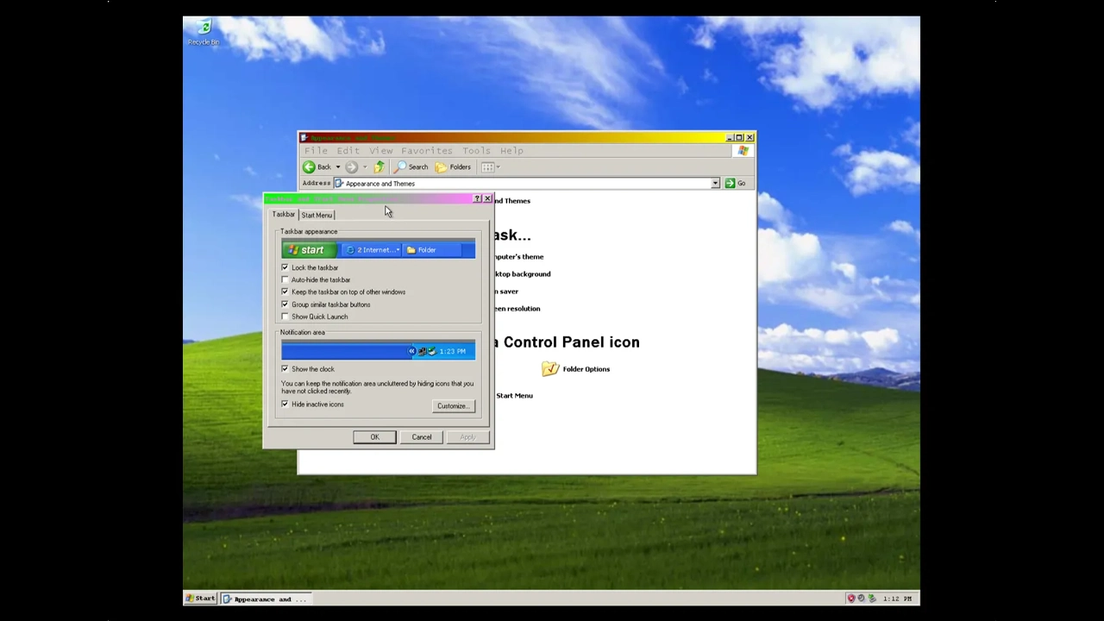Open the Tools menu

[x=476, y=151]
